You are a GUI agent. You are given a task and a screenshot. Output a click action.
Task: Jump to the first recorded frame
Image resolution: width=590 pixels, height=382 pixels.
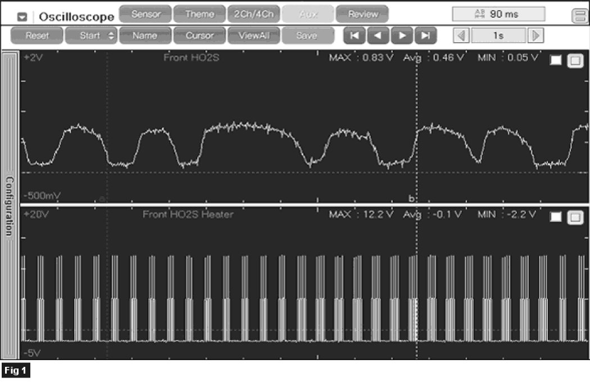point(355,36)
